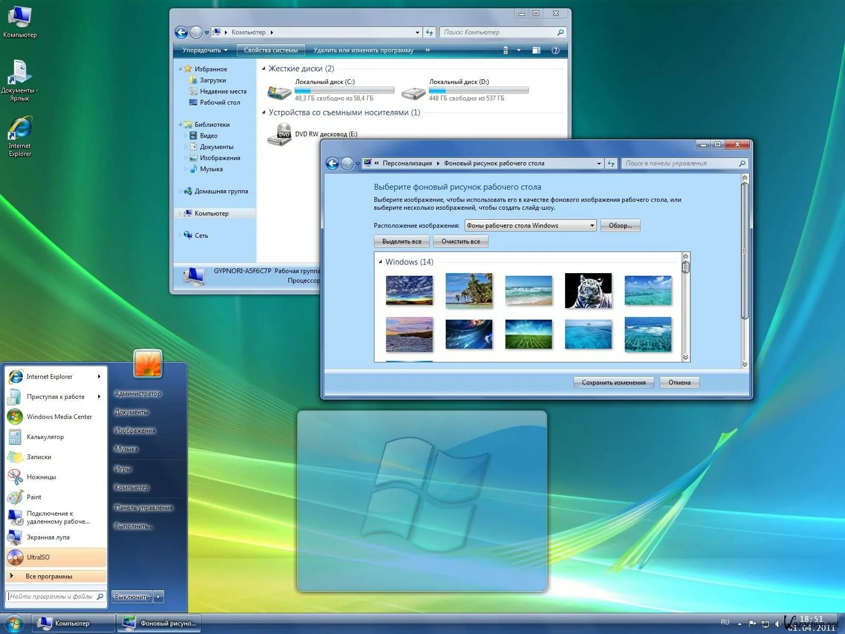This screenshot has width=845, height=634.
Task: Click the forward arrow in Computer window
Action: 196,32
